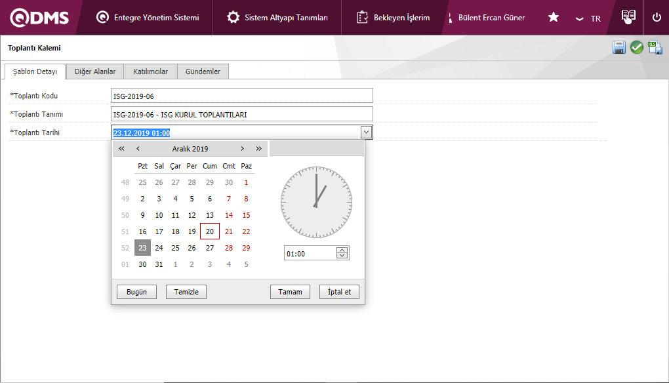Click the Temizle button

186,292
